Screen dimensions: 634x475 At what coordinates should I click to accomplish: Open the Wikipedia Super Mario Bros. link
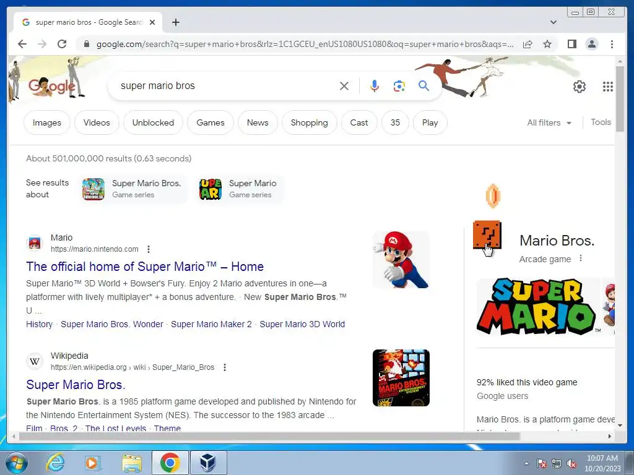click(x=76, y=385)
